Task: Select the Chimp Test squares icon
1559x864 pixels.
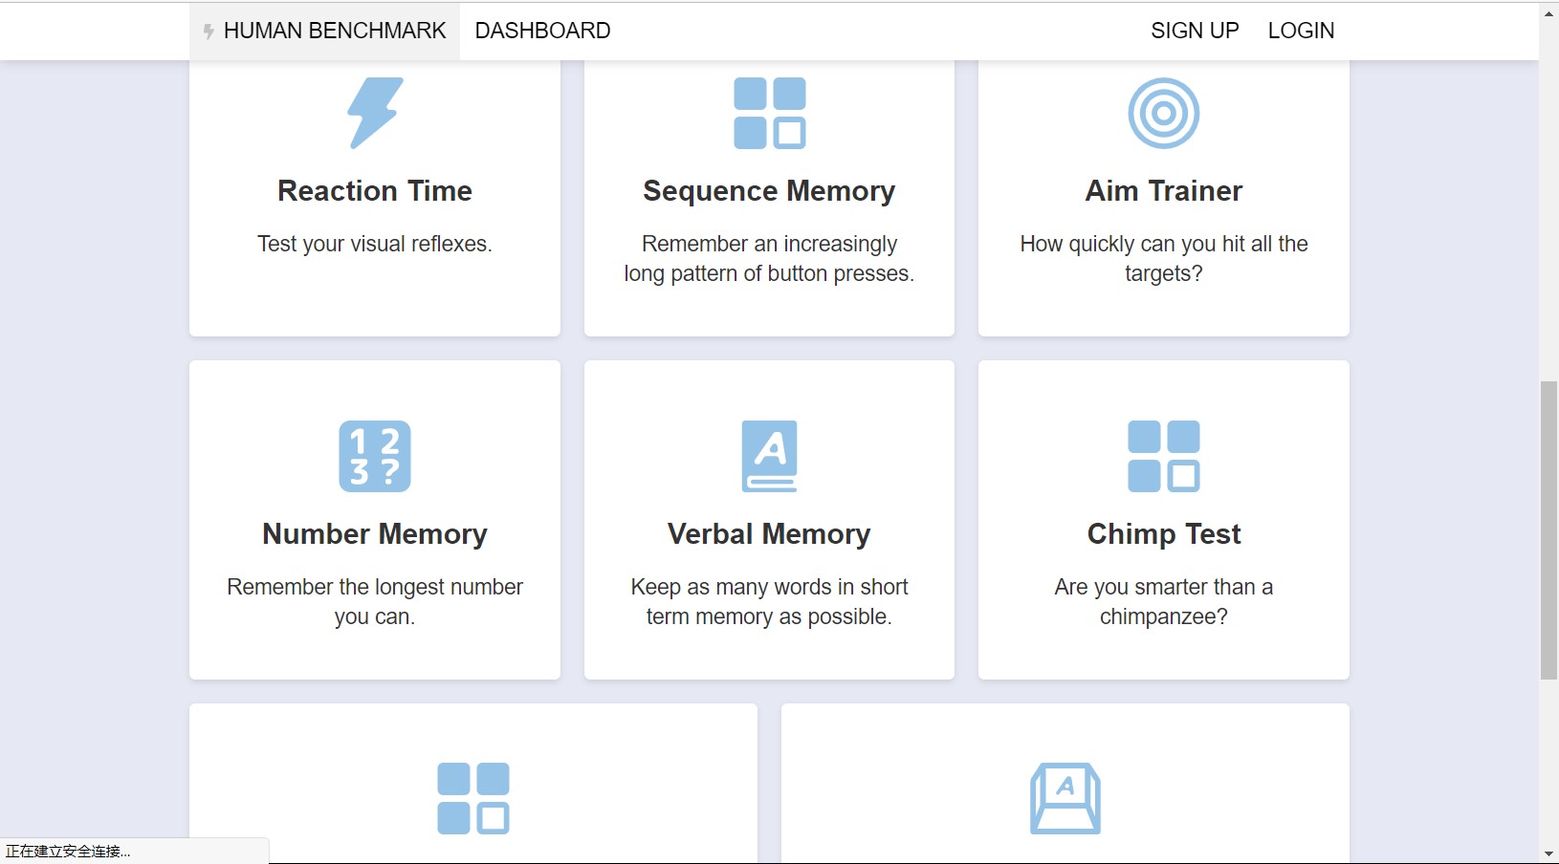Action: click(x=1164, y=456)
